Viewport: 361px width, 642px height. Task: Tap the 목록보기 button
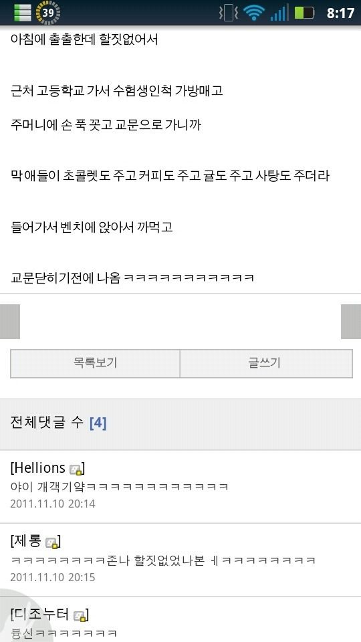[95, 363]
